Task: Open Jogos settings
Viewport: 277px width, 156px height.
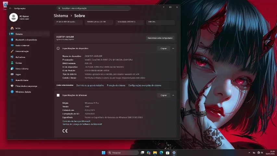Action: click(29, 74)
